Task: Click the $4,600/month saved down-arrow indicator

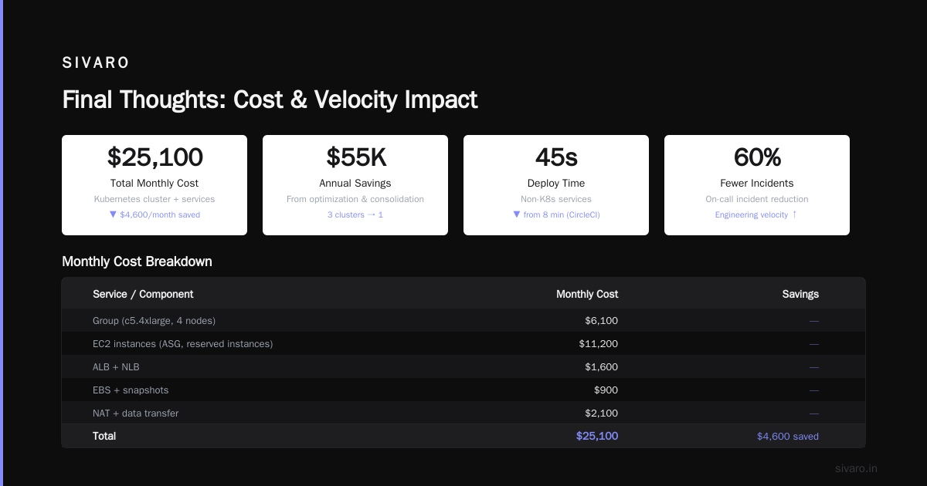Action: pyautogui.click(x=154, y=214)
